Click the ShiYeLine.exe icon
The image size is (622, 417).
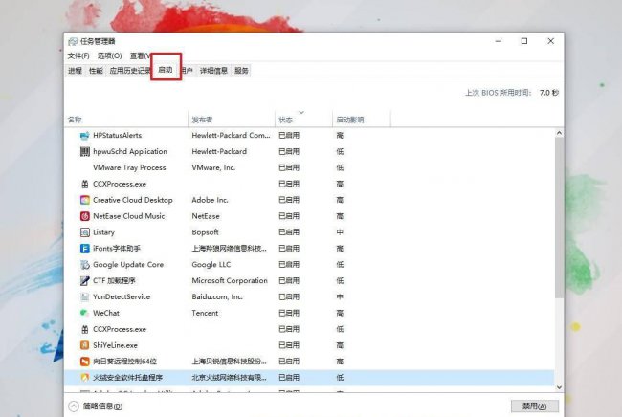point(84,345)
